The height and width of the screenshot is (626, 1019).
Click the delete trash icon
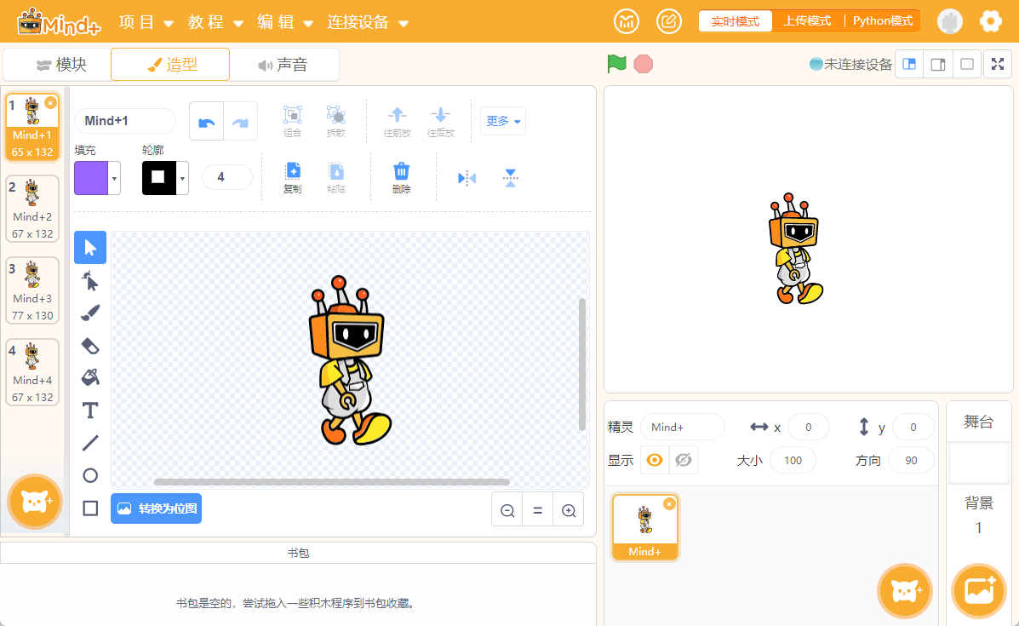point(402,177)
